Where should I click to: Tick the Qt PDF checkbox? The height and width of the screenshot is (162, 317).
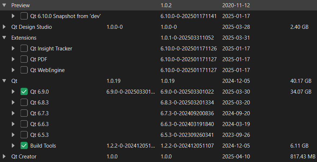[x=24, y=59]
